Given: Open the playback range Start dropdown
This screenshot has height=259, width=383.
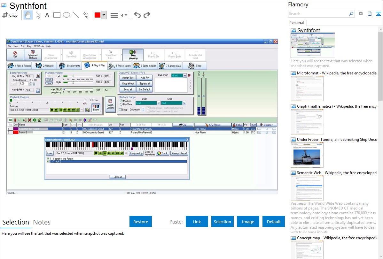Looking at the screenshot, I should click(x=159, y=103).
